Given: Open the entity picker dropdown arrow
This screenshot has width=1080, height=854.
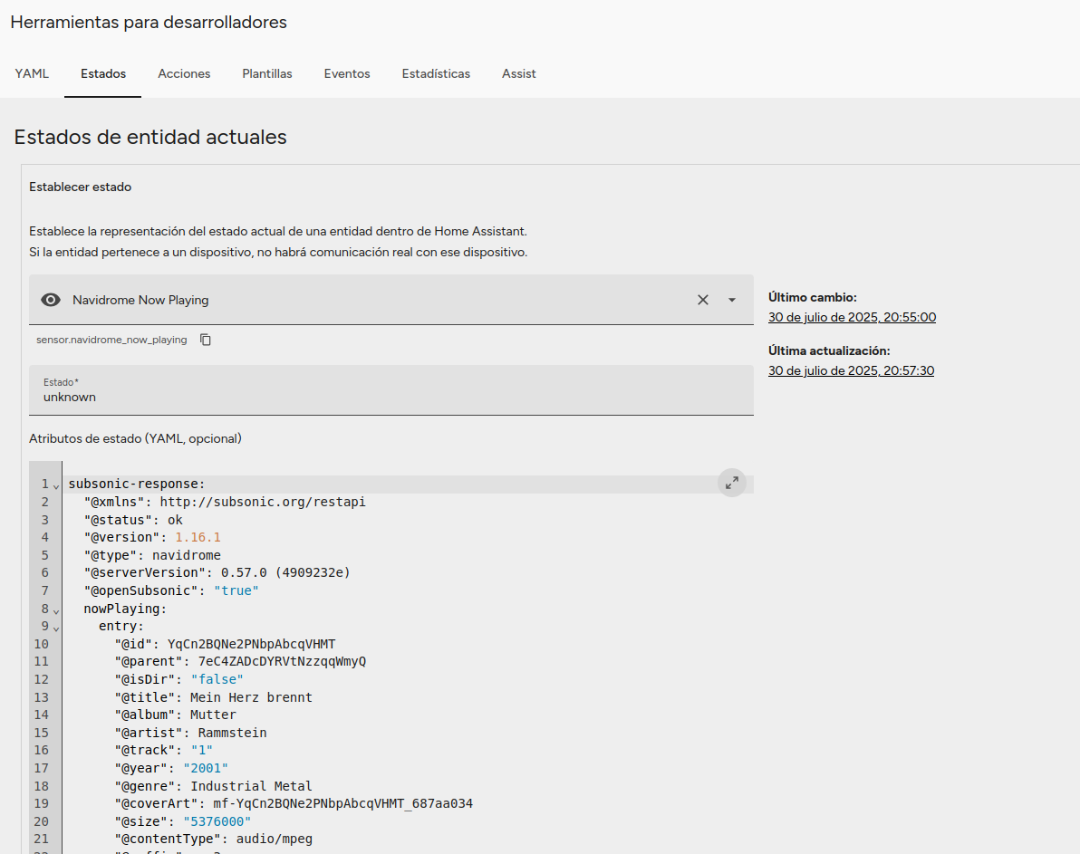Looking at the screenshot, I should 732,300.
